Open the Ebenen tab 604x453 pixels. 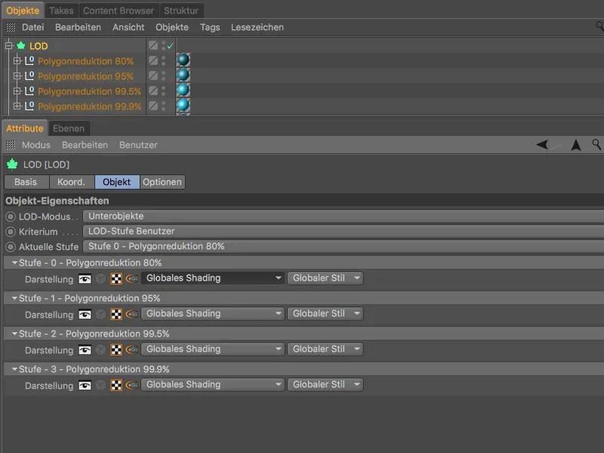(x=69, y=128)
